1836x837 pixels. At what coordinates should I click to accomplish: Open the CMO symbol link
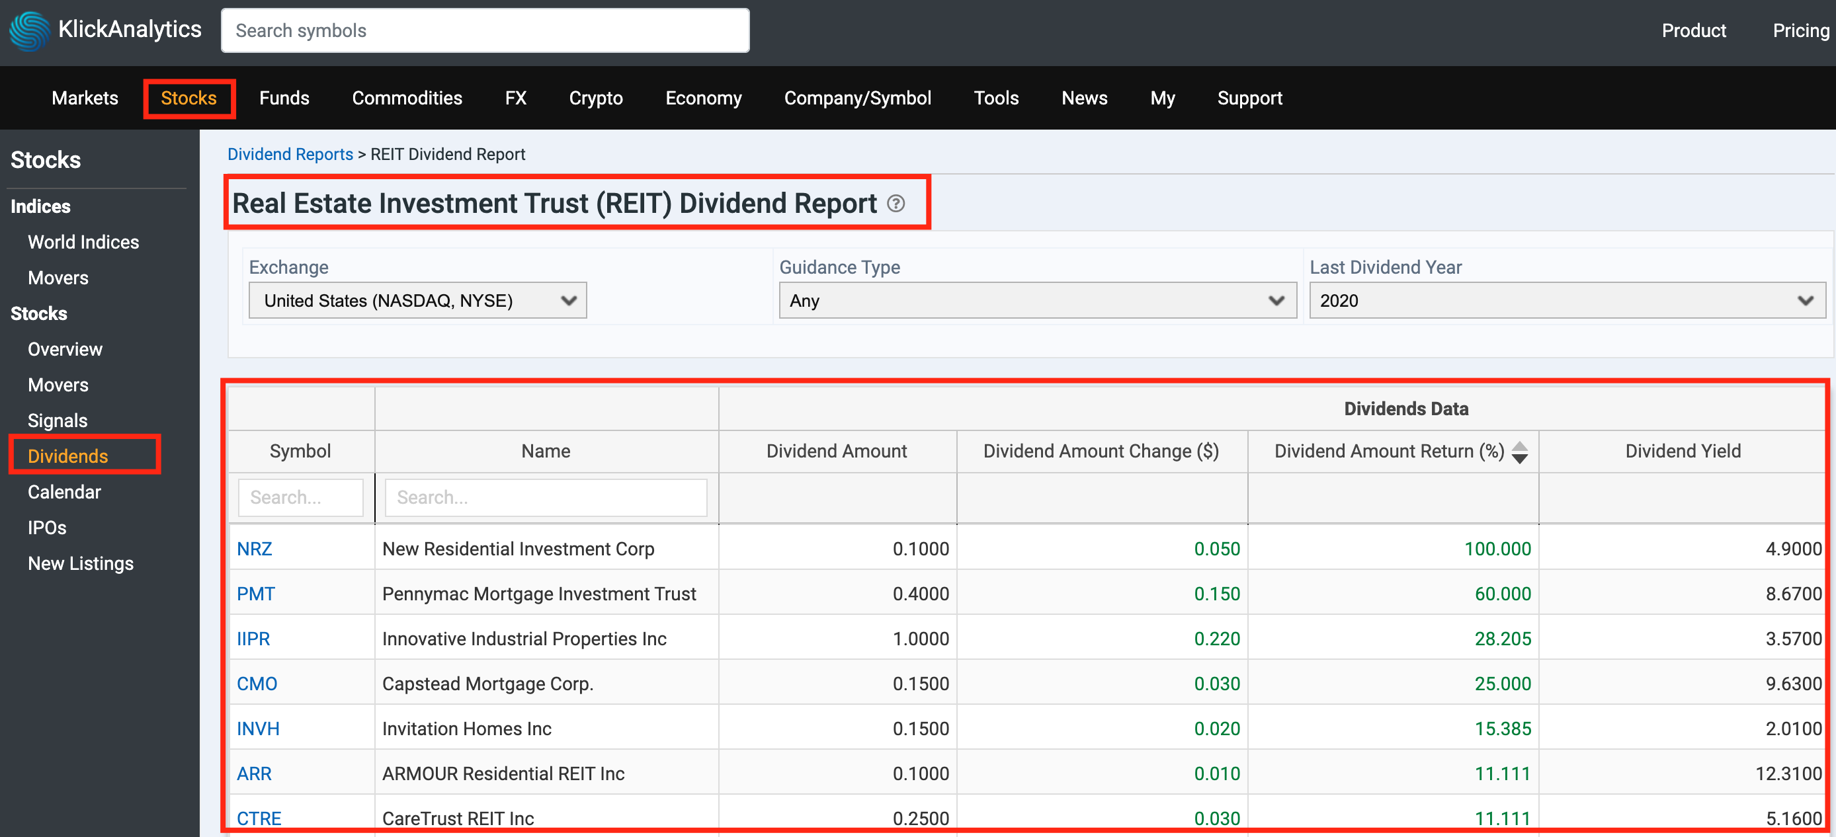[x=257, y=683]
